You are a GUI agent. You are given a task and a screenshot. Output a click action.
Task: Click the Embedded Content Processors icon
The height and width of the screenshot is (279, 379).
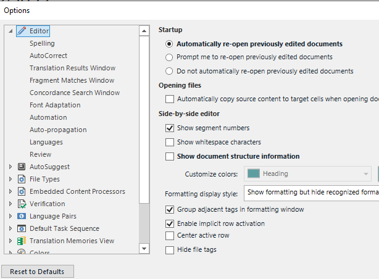(22, 191)
